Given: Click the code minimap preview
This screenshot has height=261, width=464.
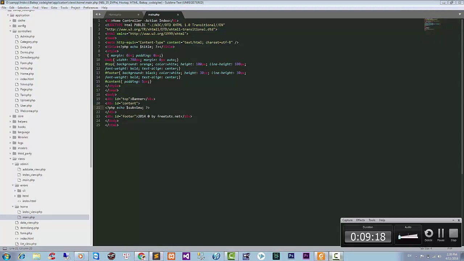Looking at the screenshot, I should [x=432, y=24].
